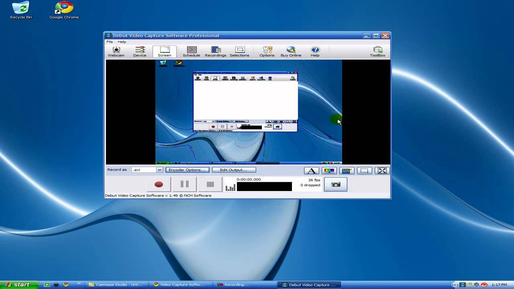
Task: Click the full screen capture icon
Action: pos(382,171)
